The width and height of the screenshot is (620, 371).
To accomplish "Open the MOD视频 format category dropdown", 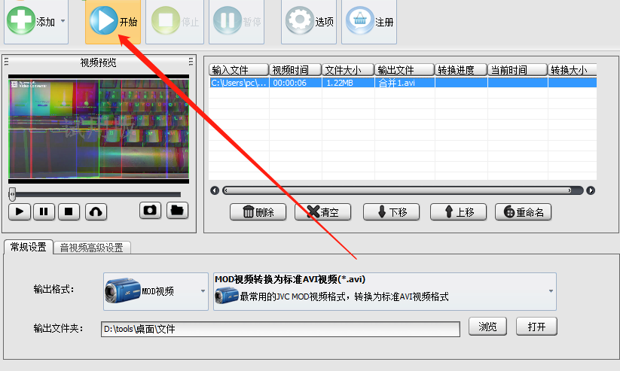I will tap(156, 291).
